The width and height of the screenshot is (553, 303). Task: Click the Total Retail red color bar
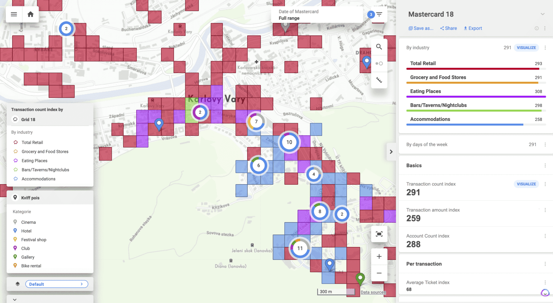tap(472, 69)
